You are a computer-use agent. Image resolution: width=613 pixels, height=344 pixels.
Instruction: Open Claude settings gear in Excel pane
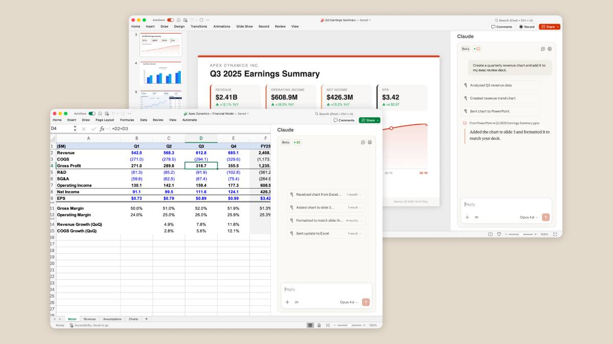(x=370, y=142)
